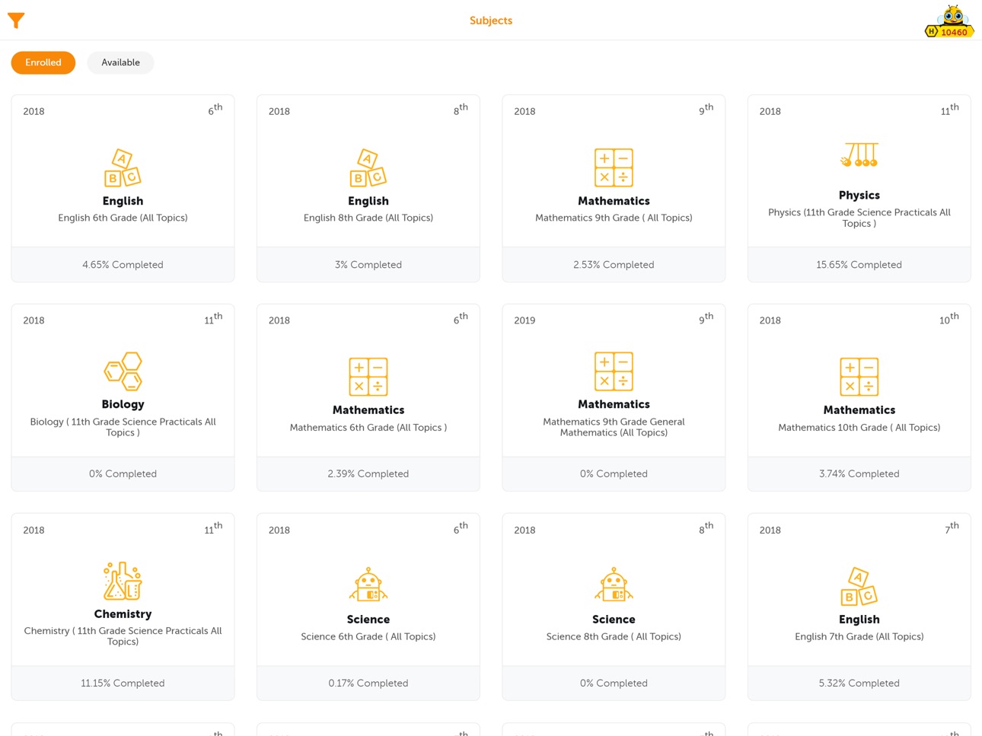Open the filter funnel icon
Viewport: 982px width, 736px height.
(x=16, y=21)
